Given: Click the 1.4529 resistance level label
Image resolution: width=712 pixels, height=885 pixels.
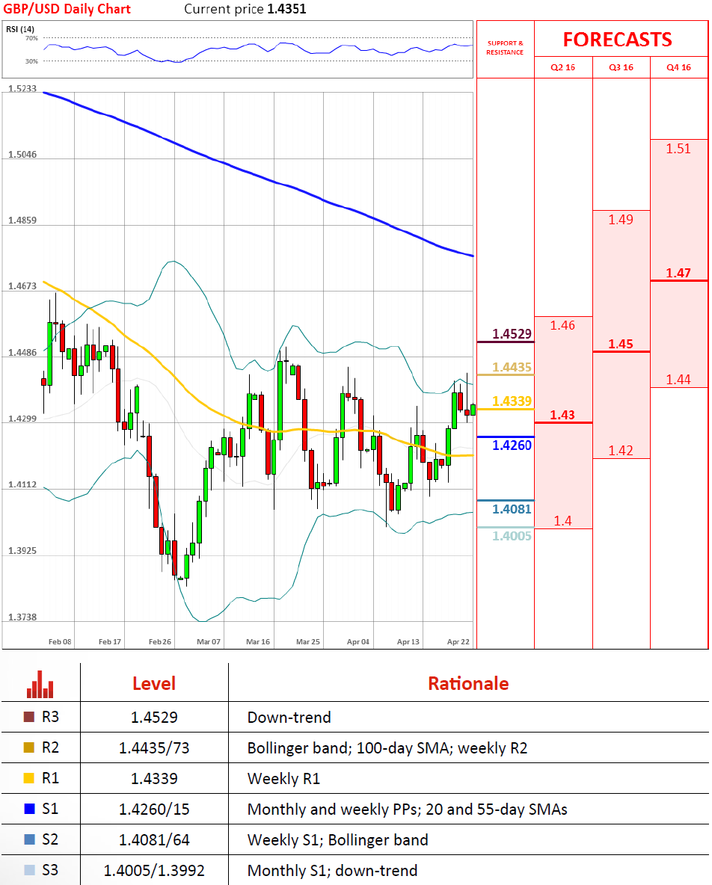Looking at the screenshot, I should click(x=512, y=333).
